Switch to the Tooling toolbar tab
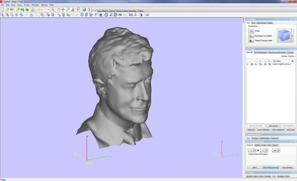The height and width of the screenshot is (181, 297). (x=140, y=11)
